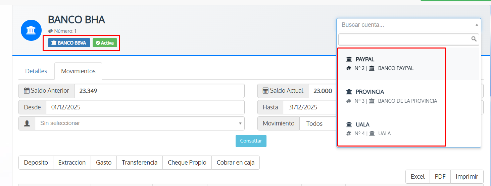Click the BANCO BHA heading

tap(77, 20)
